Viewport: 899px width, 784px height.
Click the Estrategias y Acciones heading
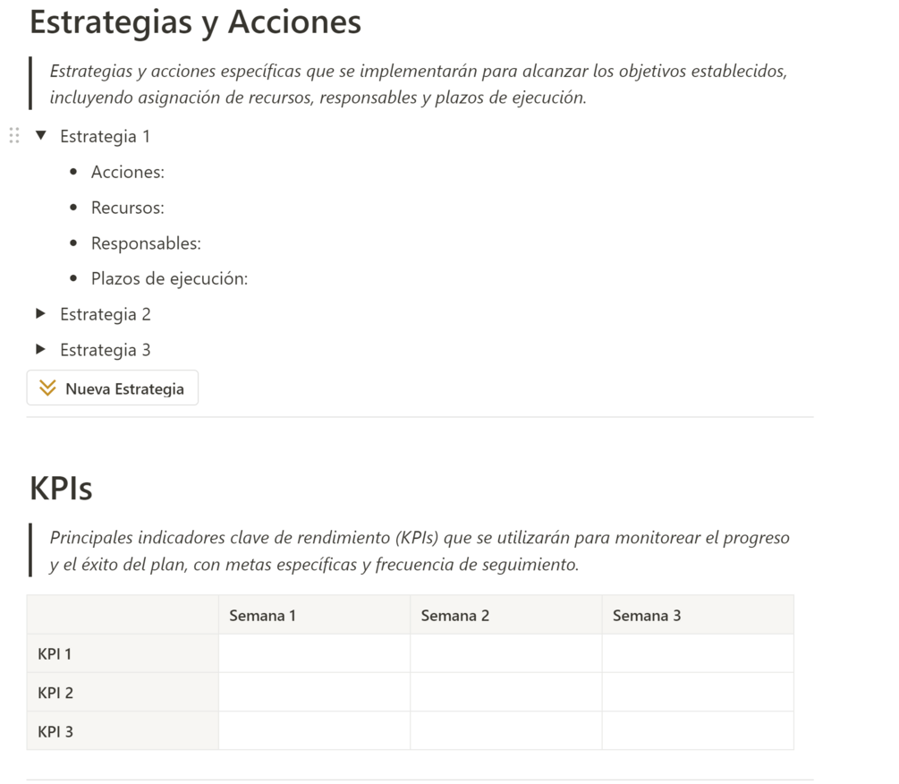(195, 21)
